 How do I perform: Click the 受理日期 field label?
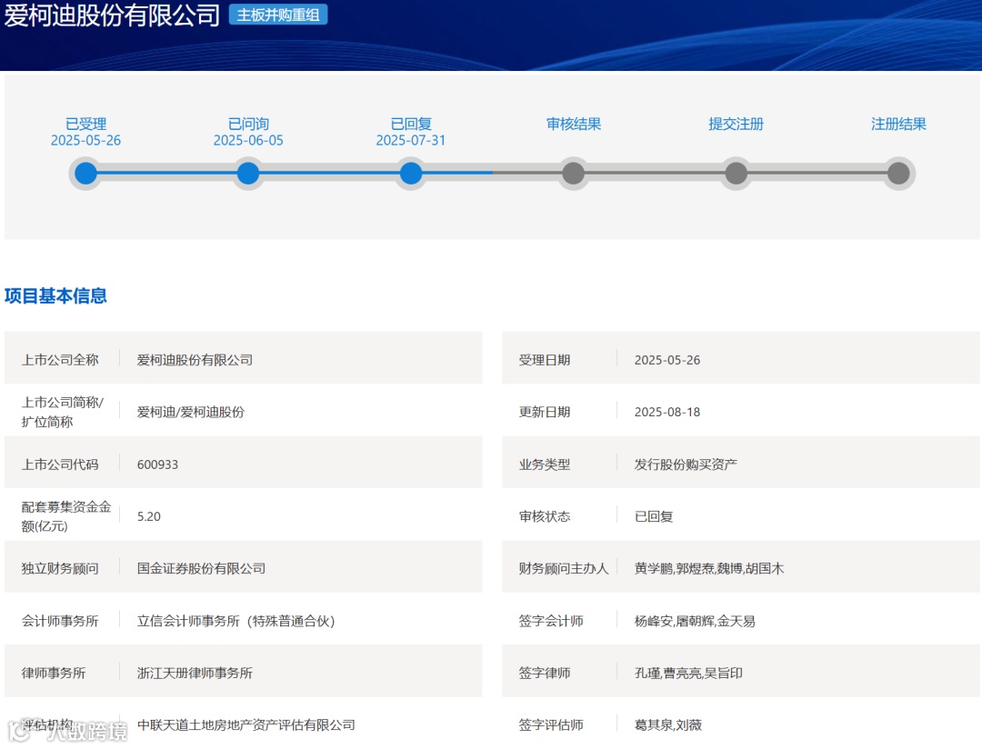click(x=545, y=360)
